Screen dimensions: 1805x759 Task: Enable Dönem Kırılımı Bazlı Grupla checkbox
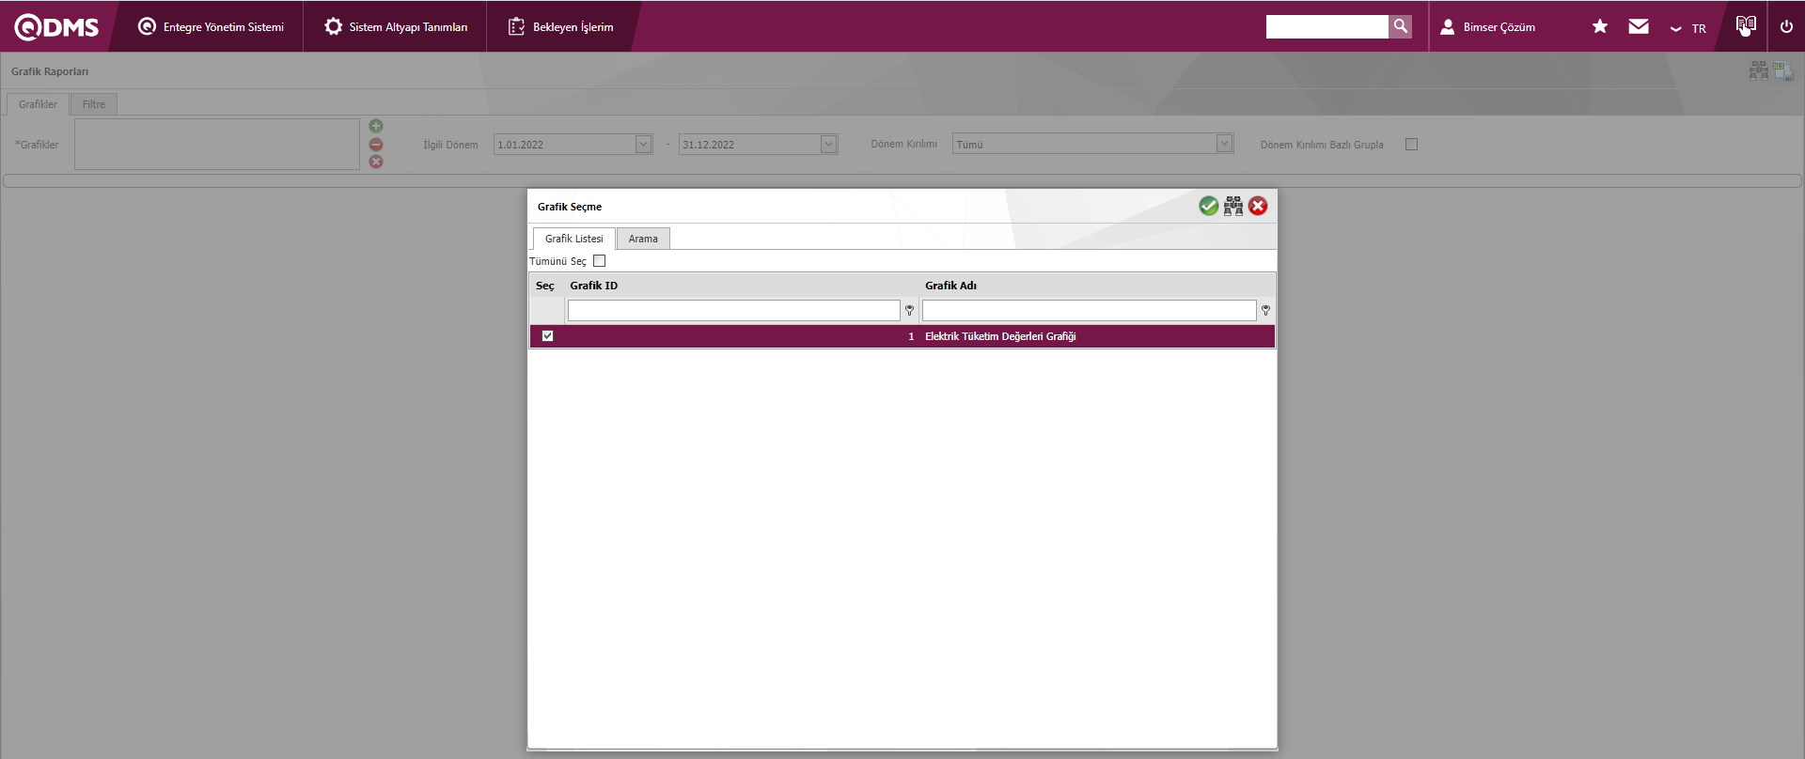tap(1411, 145)
